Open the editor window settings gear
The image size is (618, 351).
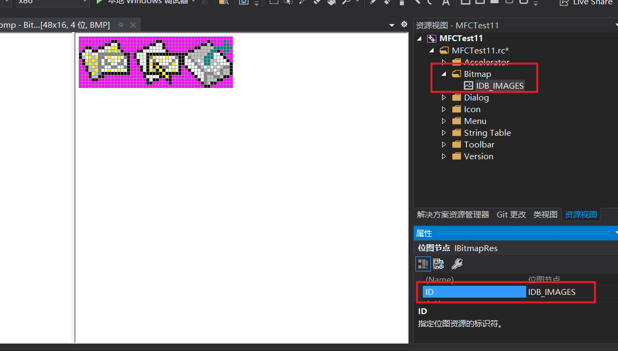click(x=404, y=25)
